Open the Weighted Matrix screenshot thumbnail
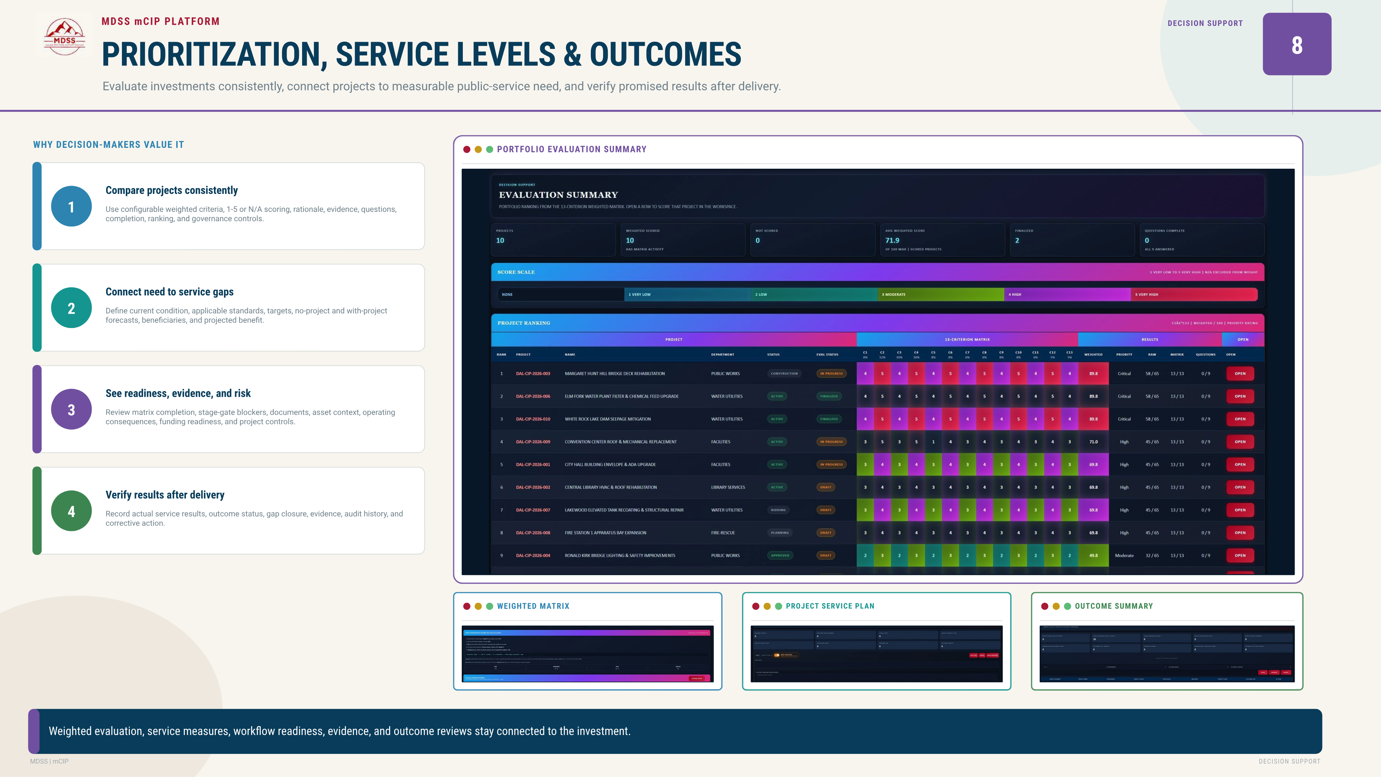The height and width of the screenshot is (777, 1381). point(588,654)
